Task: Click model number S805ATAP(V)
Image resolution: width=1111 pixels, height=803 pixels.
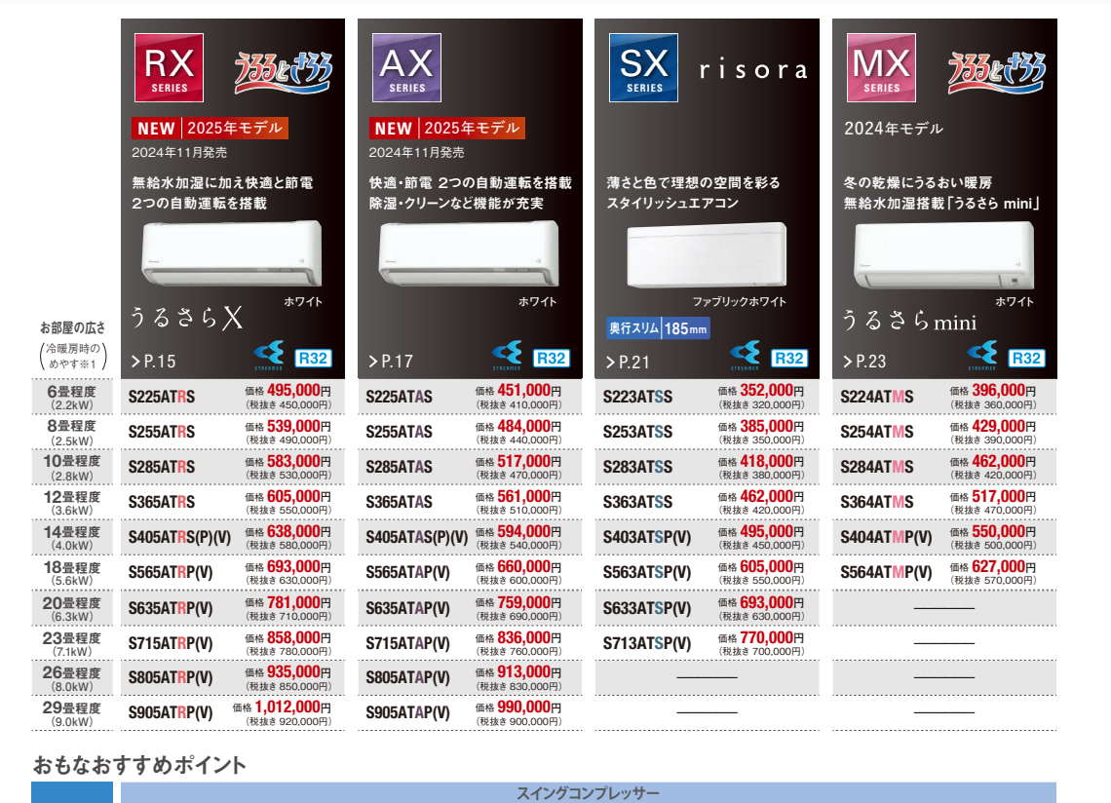Action: pyautogui.click(x=407, y=678)
